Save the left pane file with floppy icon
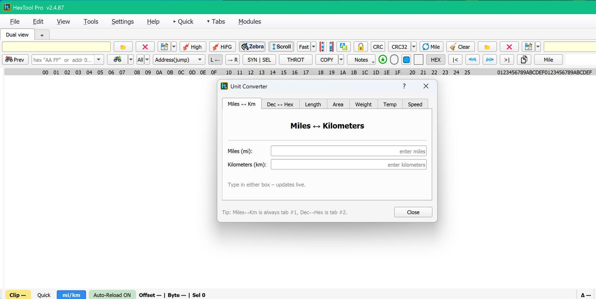The width and height of the screenshot is (596, 299). [x=164, y=47]
